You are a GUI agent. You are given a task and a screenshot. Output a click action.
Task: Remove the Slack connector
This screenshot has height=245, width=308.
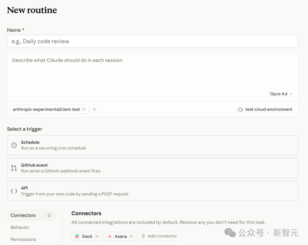(x=97, y=236)
